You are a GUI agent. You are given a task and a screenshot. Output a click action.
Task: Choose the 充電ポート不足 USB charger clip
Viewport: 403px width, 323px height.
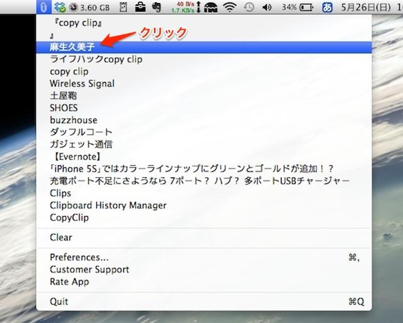[x=204, y=181]
